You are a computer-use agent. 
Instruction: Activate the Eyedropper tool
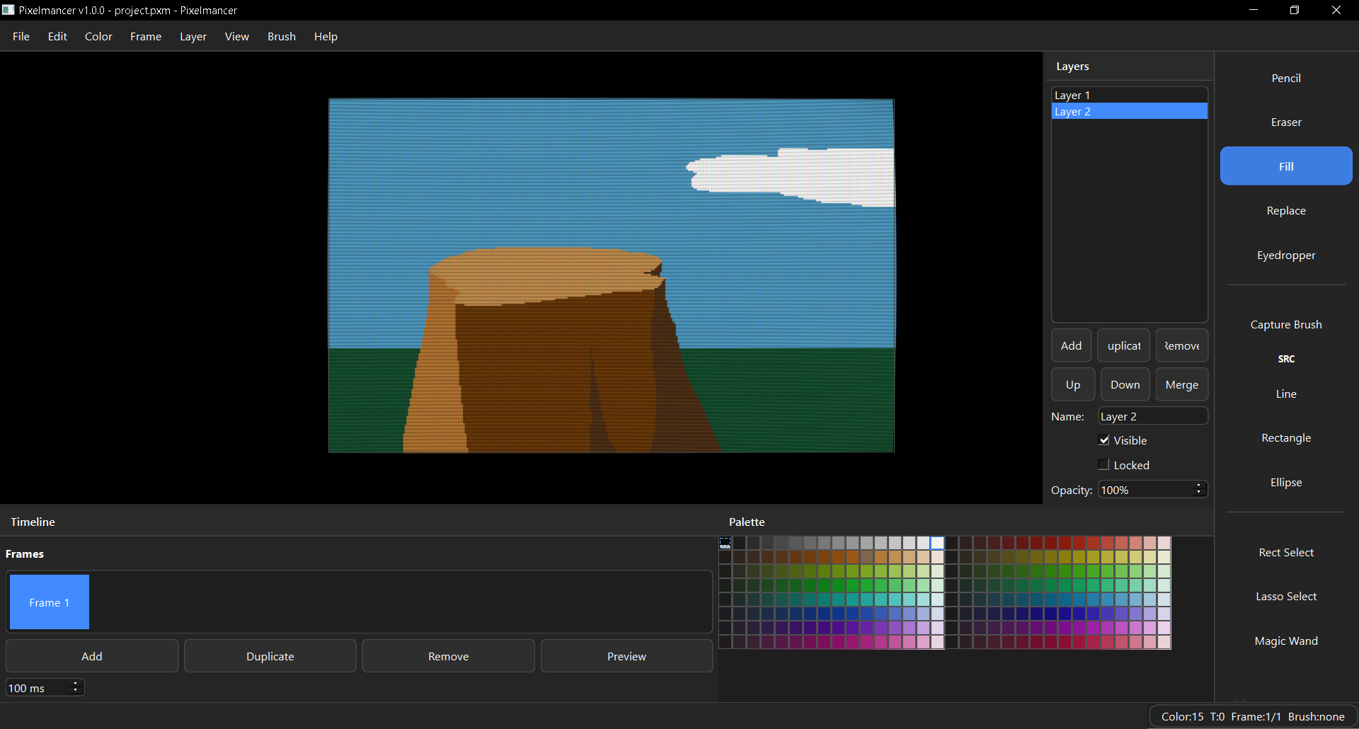(x=1285, y=256)
